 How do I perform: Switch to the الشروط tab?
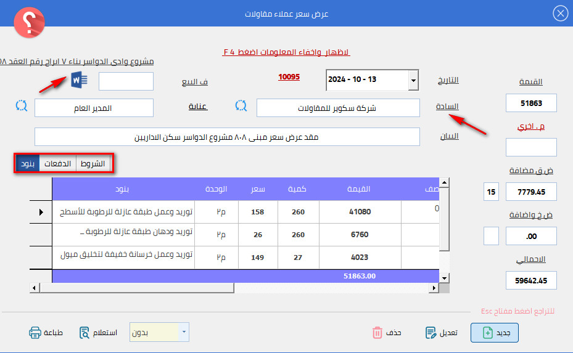tap(94, 164)
